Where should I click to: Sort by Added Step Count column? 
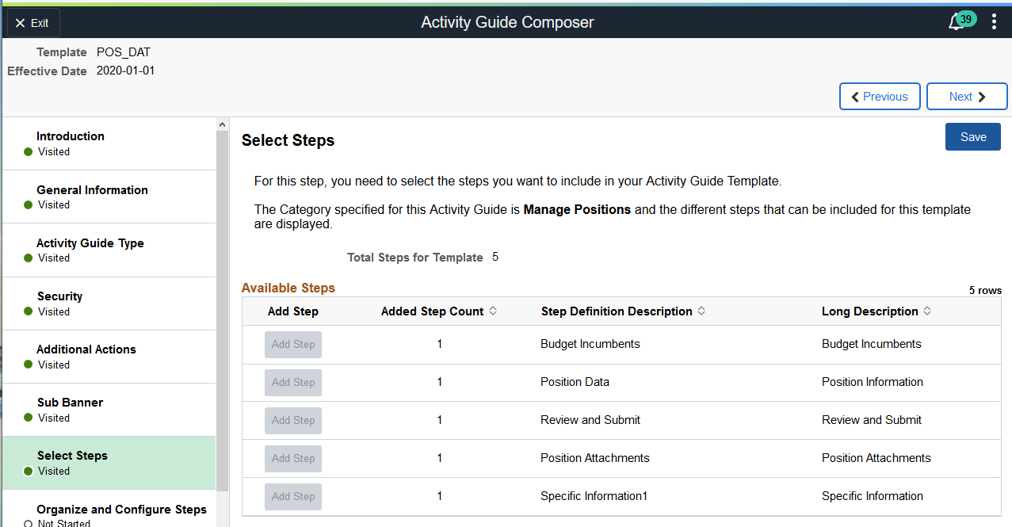coord(439,311)
